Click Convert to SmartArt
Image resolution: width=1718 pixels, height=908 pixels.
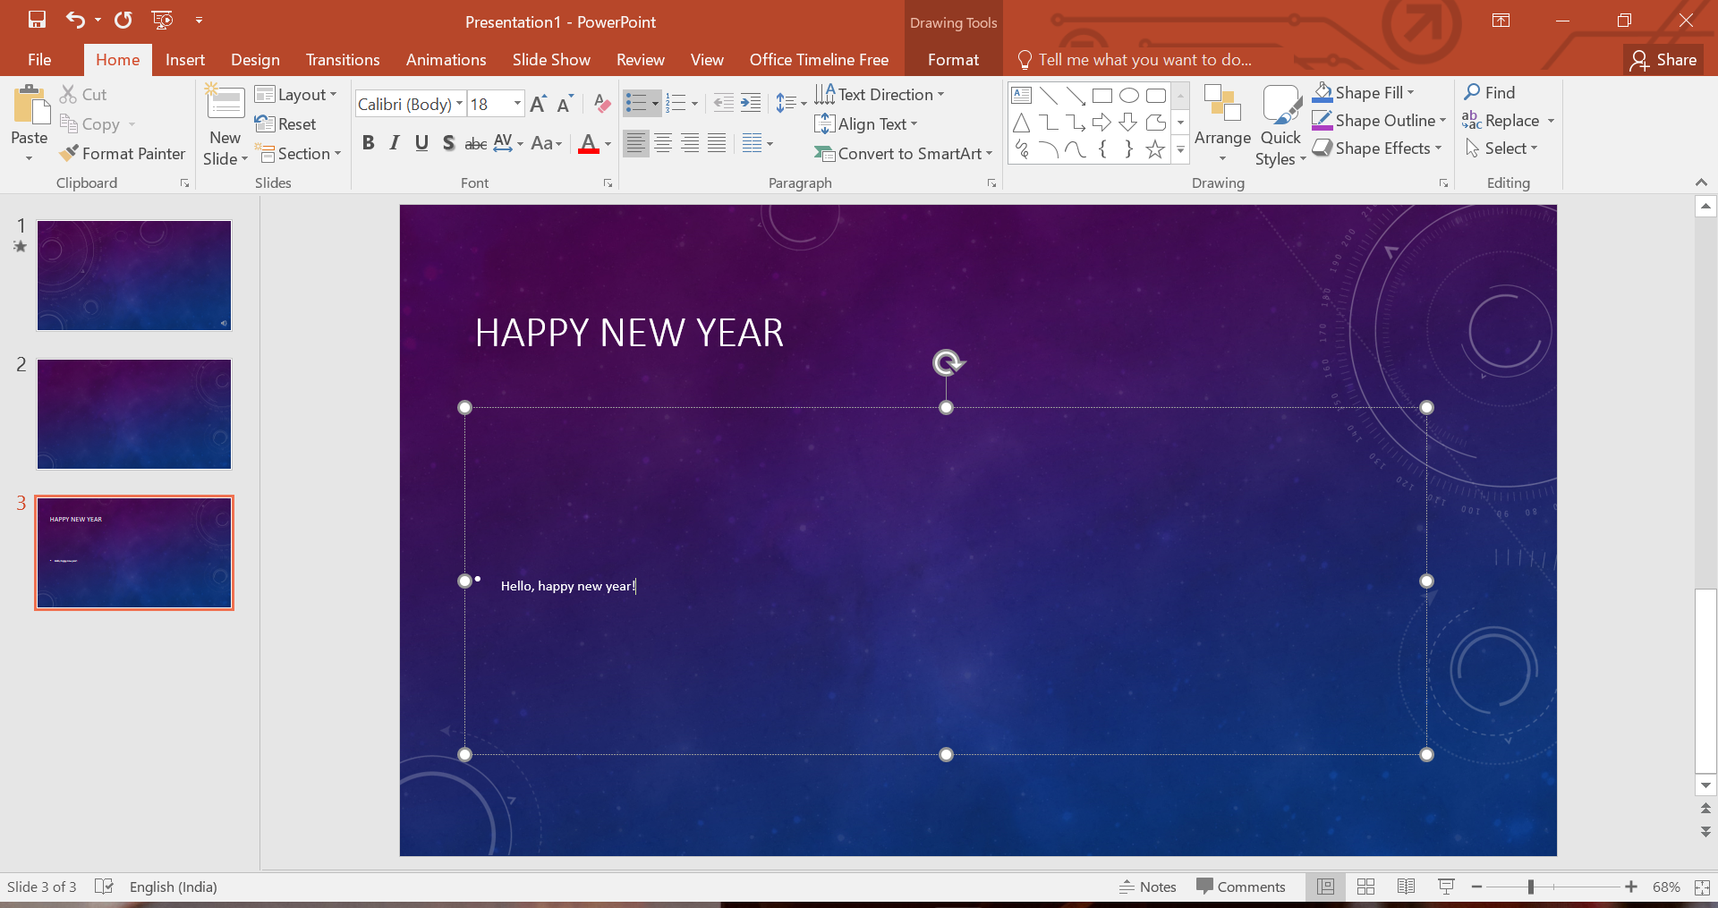pyautogui.click(x=904, y=154)
